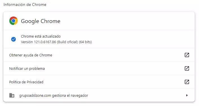
Task: Expand the grupoadslzone.com managed browser arrow
Action: [x=187, y=95]
